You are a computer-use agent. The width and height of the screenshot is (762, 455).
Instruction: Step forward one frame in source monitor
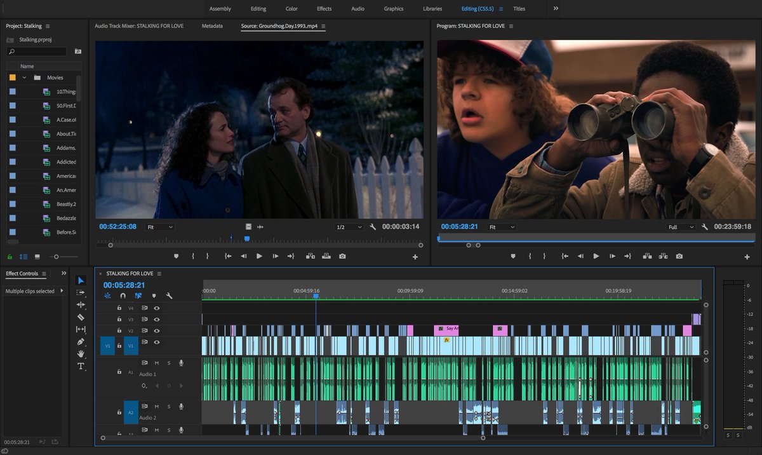[275, 256]
